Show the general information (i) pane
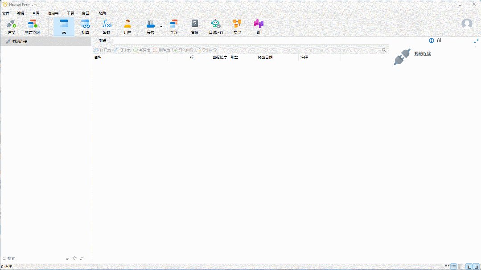Image resolution: width=481 pixels, height=270 pixels. (x=432, y=41)
